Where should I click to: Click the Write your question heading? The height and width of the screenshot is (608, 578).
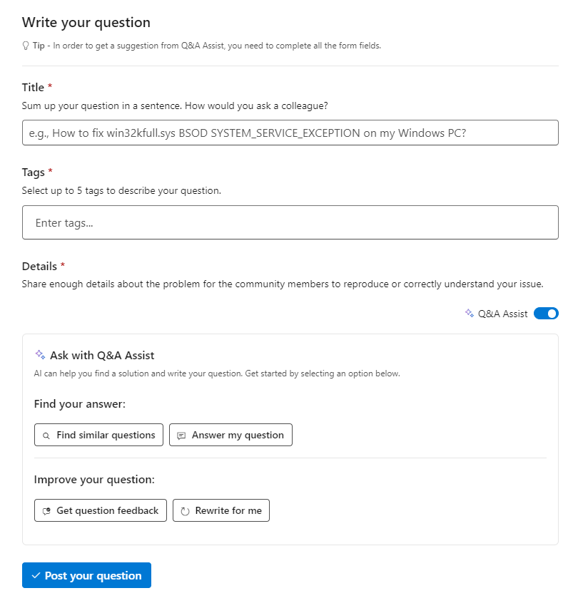tap(86, 24)
